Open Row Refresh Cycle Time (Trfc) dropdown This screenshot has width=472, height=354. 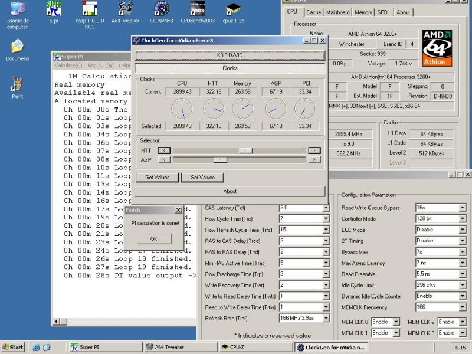326,230
